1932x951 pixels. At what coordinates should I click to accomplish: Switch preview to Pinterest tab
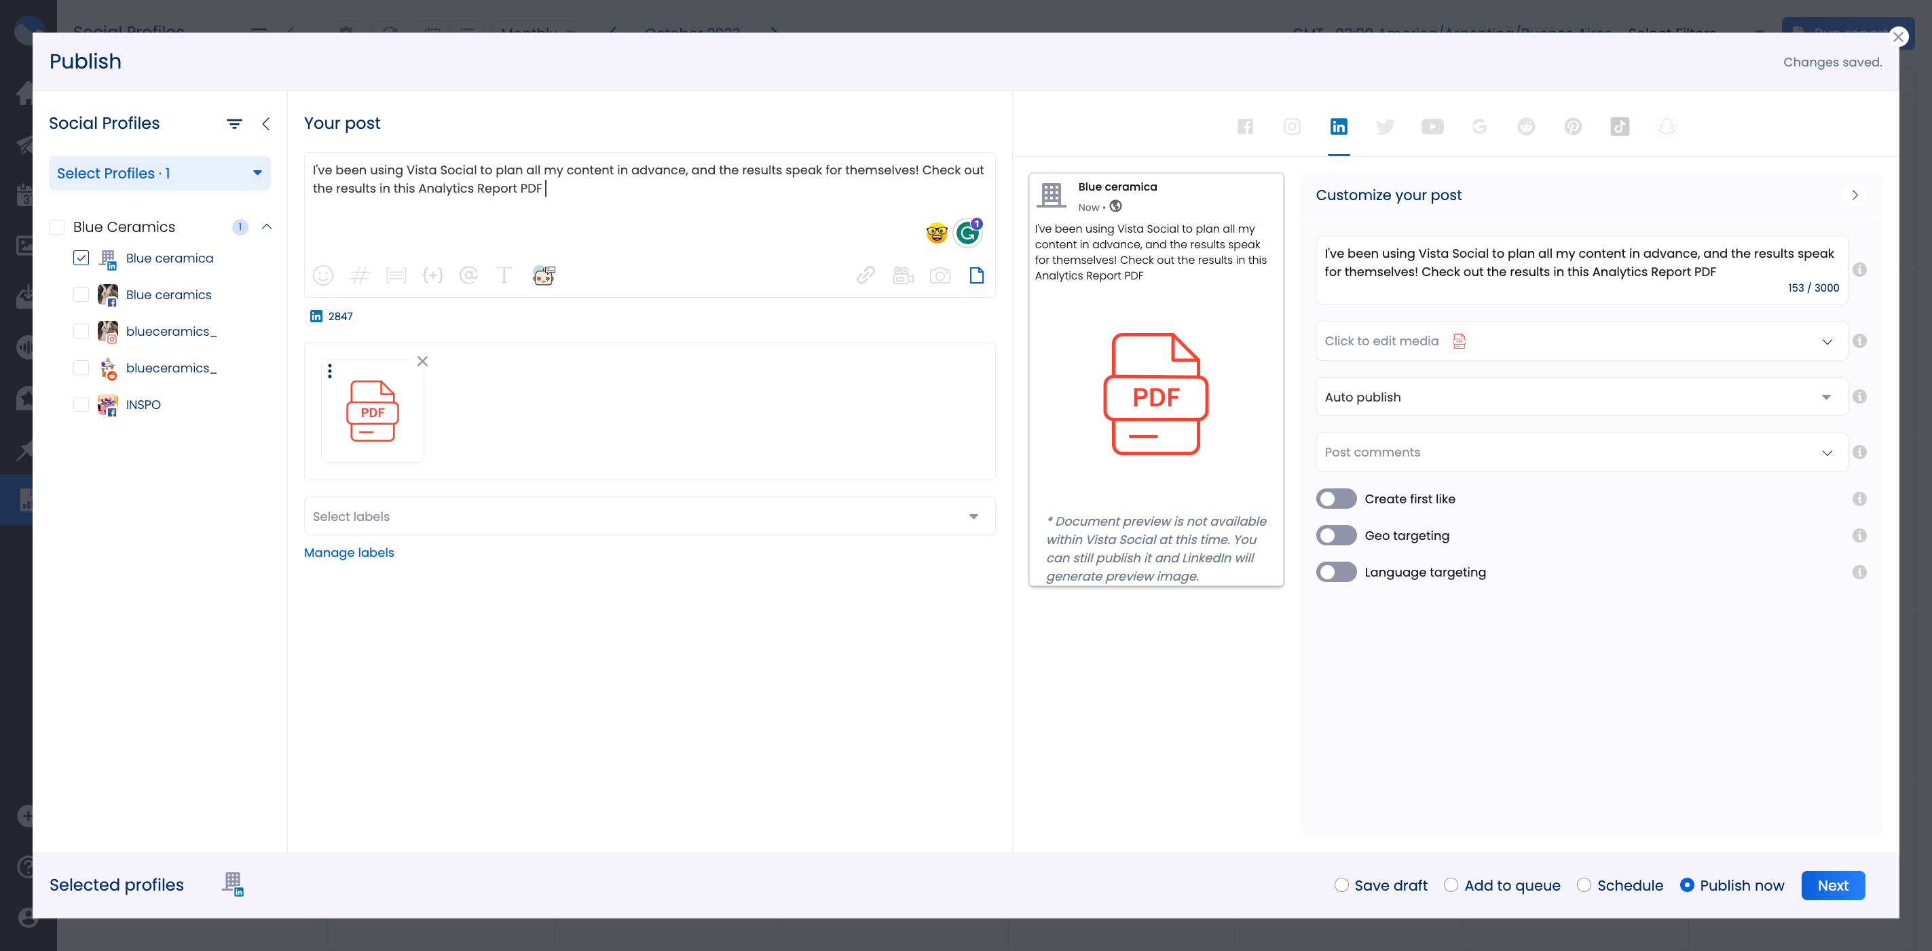1573,127
